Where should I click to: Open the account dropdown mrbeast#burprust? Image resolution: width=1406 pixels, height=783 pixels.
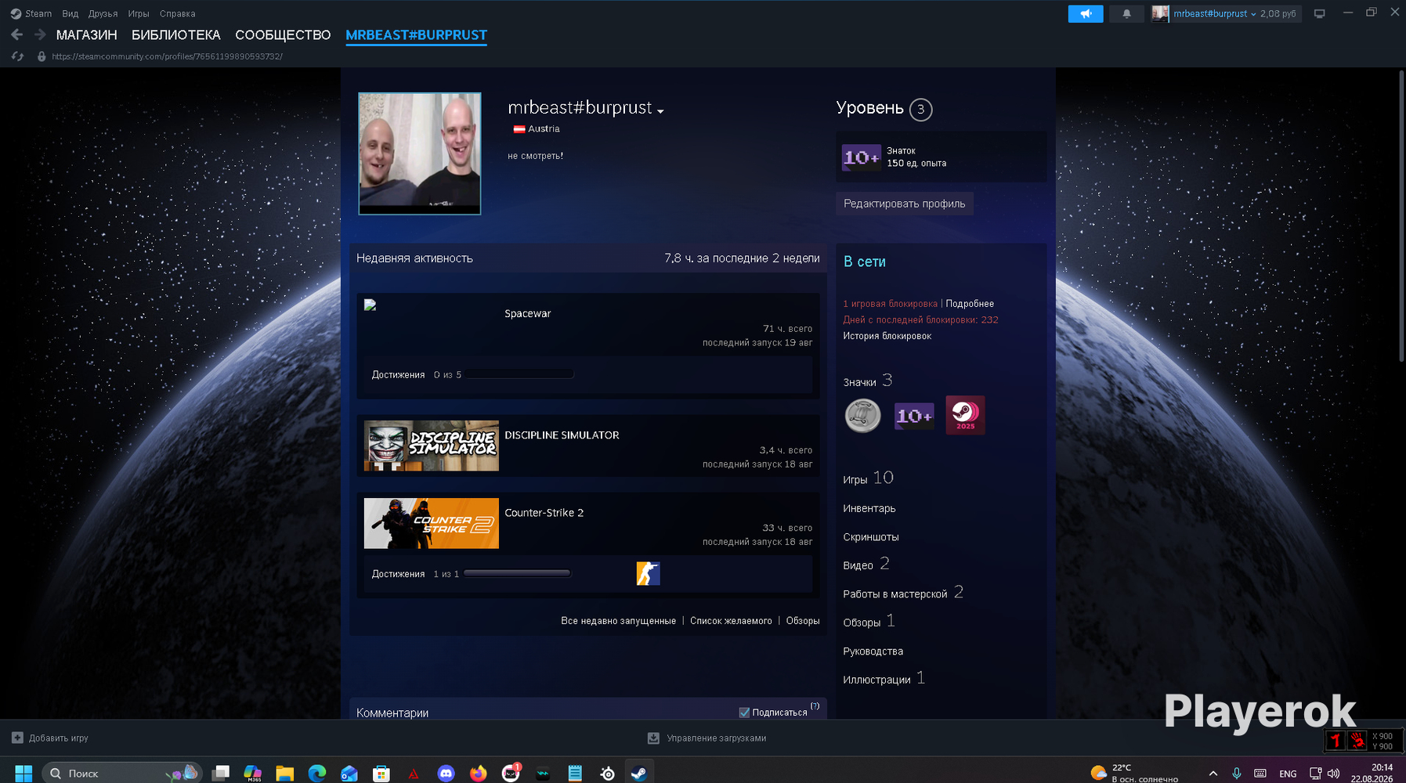tap(1214, 13)
